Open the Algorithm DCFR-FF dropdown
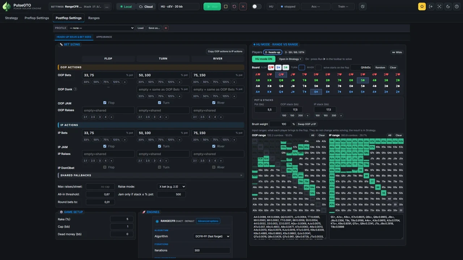The height and width of the screenshot is (260, 463). click(212, 236)
